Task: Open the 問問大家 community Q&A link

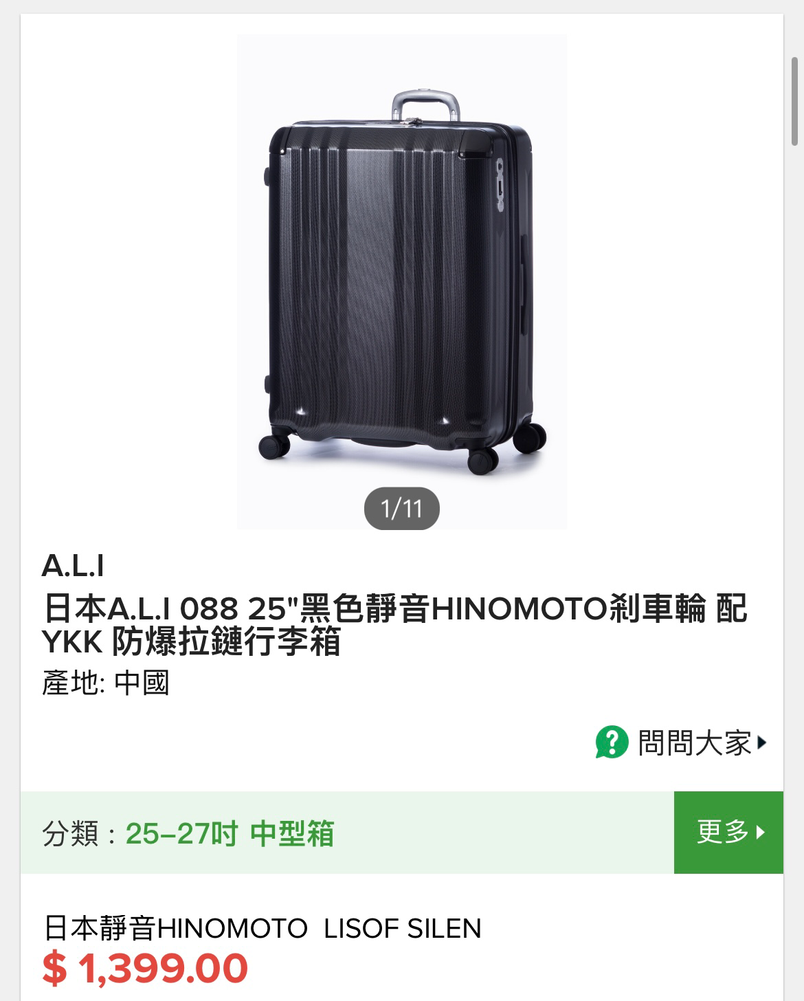Action: [x=682, y=742]
